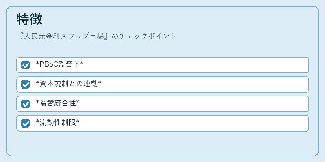The height and width of the screenshot is (162, 325).
Task: Click the check icon beside 資本規制との連動
Action: tap(26, 84)
